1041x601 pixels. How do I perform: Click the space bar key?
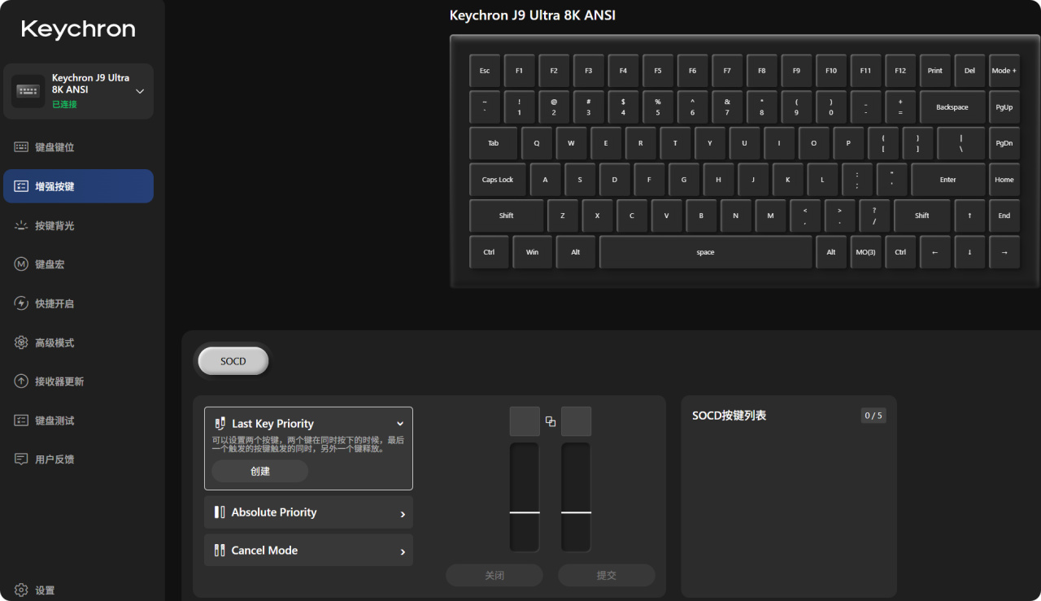[706, 252]
